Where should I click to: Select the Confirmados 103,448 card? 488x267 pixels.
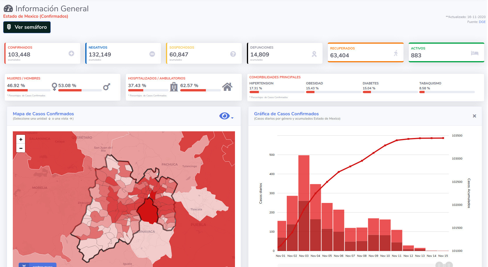tap(43, 53)
